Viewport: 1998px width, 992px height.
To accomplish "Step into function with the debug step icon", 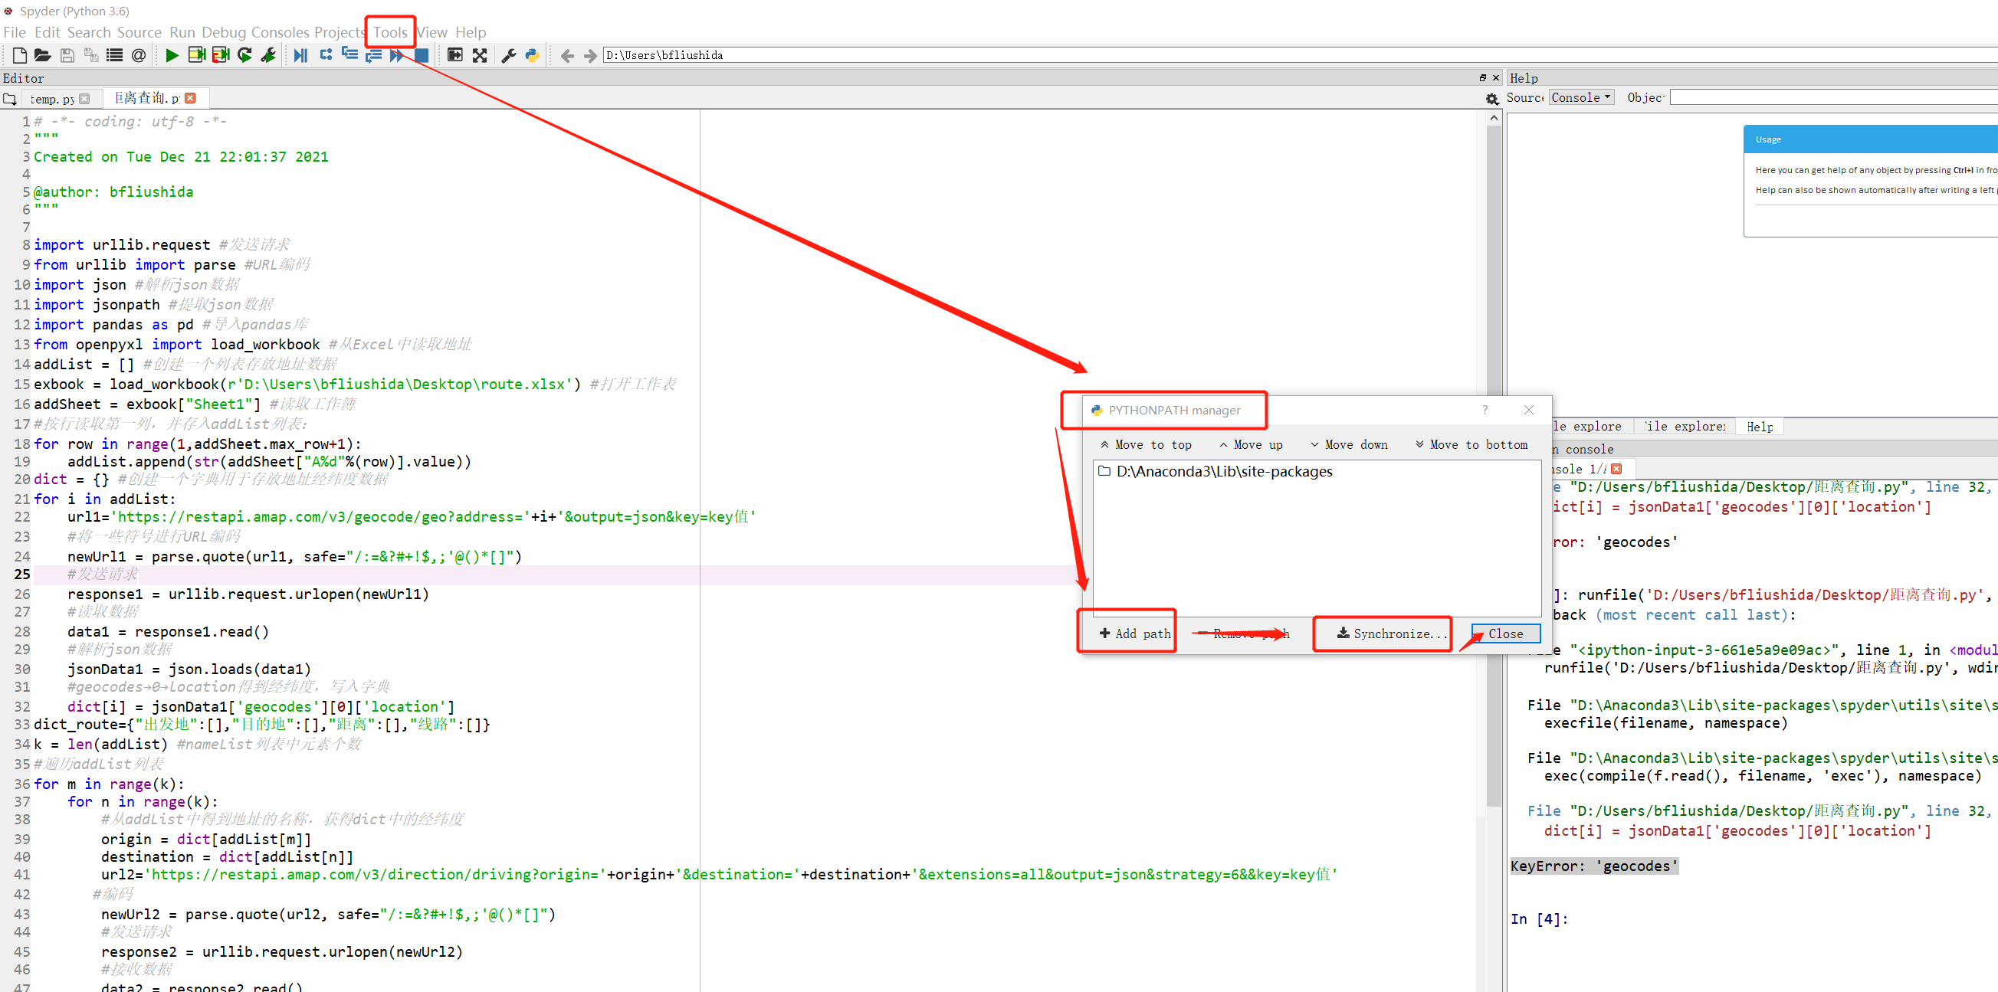I will (x=349, y=55).
